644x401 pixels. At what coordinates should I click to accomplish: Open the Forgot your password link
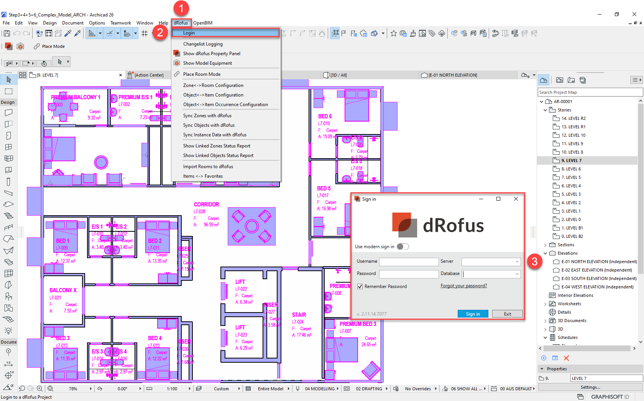[464, 286]
